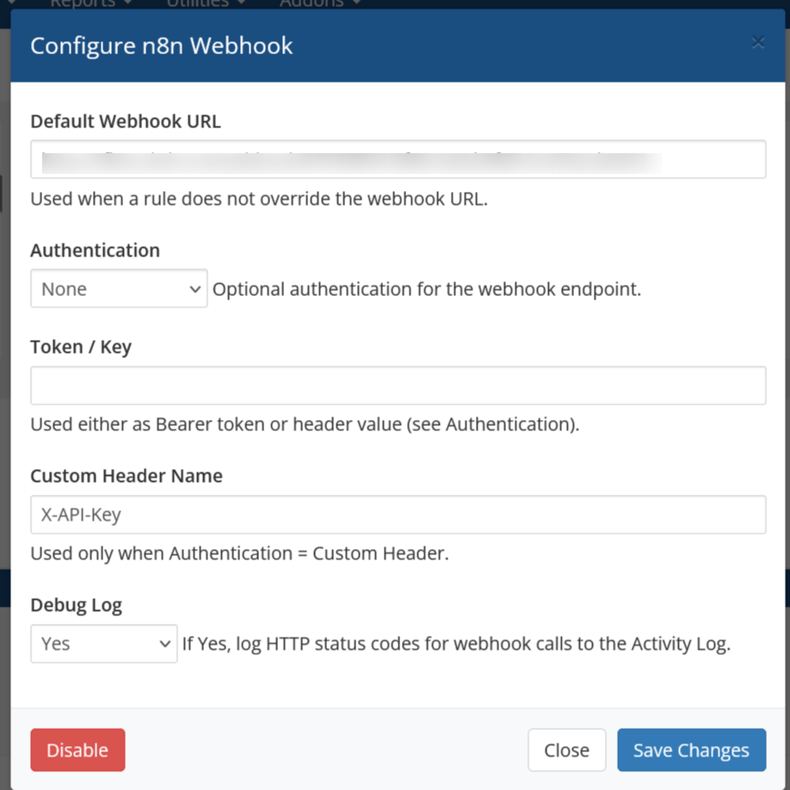Open the Utilities menu in the top bar
The width and height of the screenshot is (790, 790).
pyautogui.click(x=204, y=3)
